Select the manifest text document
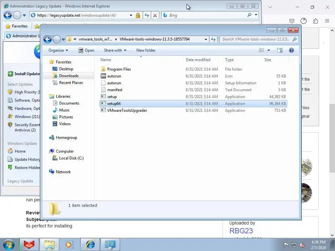The height and width of the screenshot is (251, 335). (193, 90)
